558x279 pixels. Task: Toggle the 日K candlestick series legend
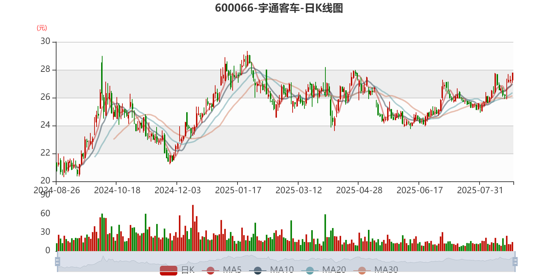coord(177,270)
